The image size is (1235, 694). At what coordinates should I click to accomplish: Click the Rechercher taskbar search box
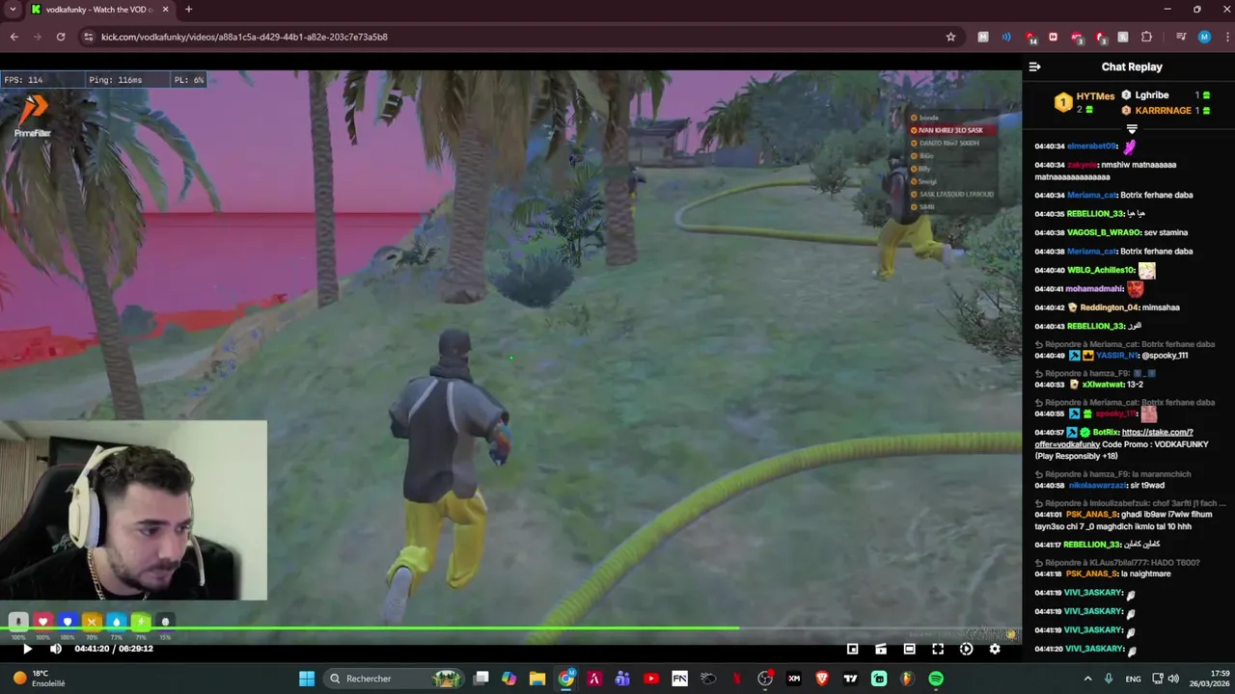click(x=396, y=679)
